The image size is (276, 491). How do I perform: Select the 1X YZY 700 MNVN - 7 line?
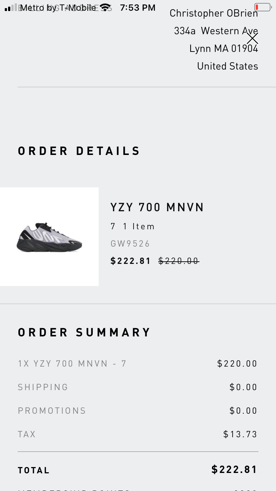[72, 364]
